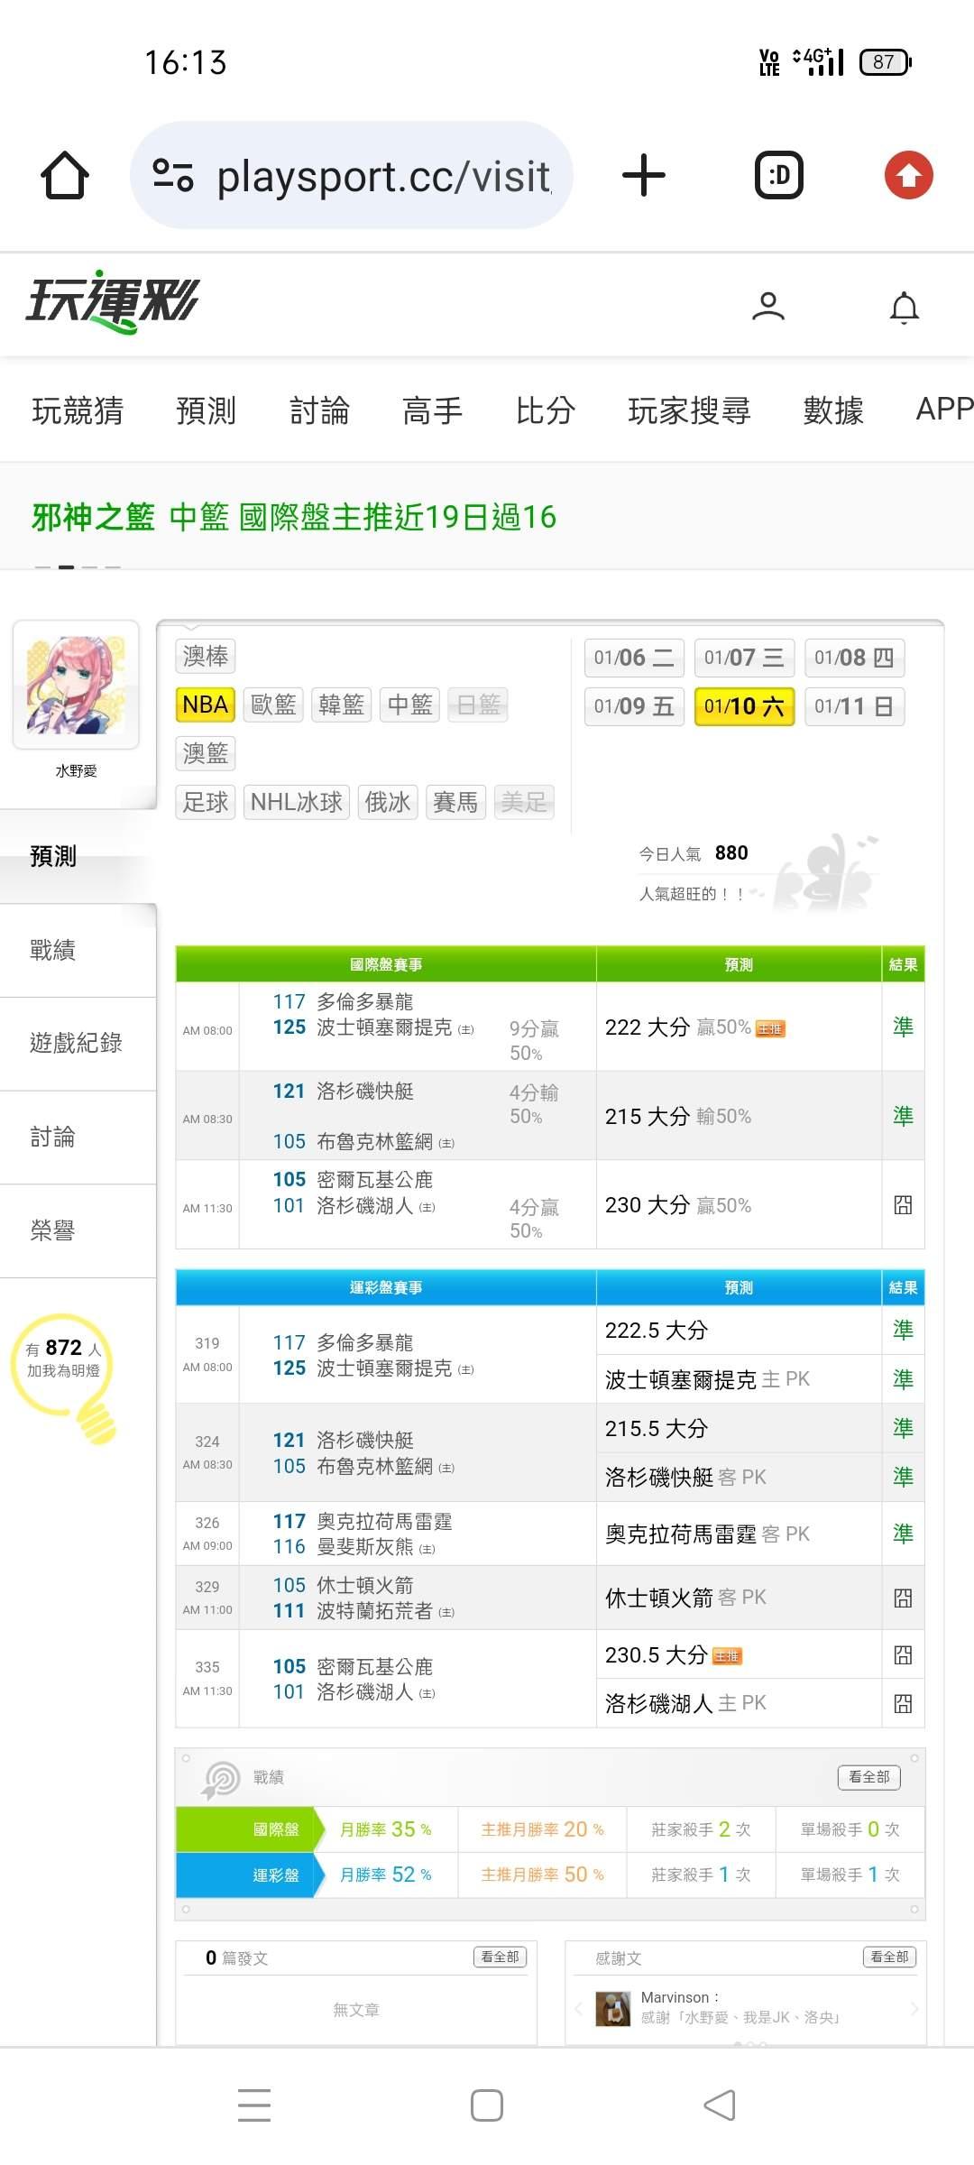This screenshot has height=2165, width=974.
Task: Select the 討論 sidebar tab
Action: [x=78, y=1138]
